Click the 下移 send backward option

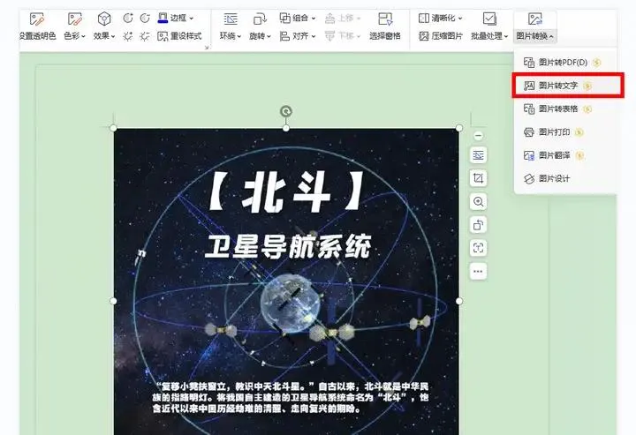click(x=343, y=36)
